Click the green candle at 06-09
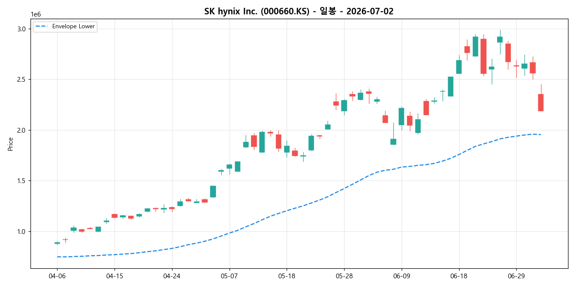The height and width of the screenshot is (287, 575). 401,117
